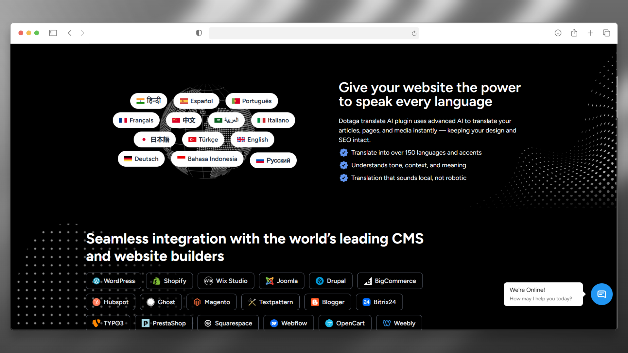Click the Webflow integration badge
The height and width of the screenshot is (353, 628).
(x=288, y=323)
